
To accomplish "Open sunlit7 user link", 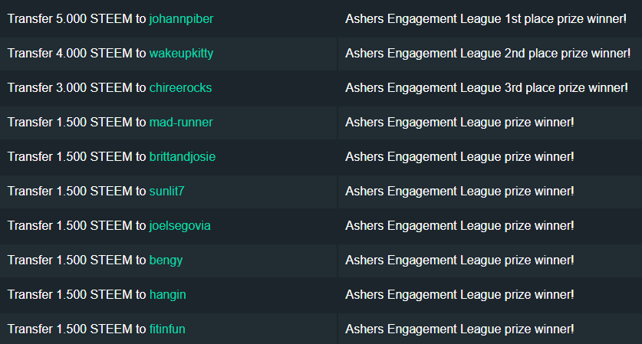I will [x=166, y=191].
